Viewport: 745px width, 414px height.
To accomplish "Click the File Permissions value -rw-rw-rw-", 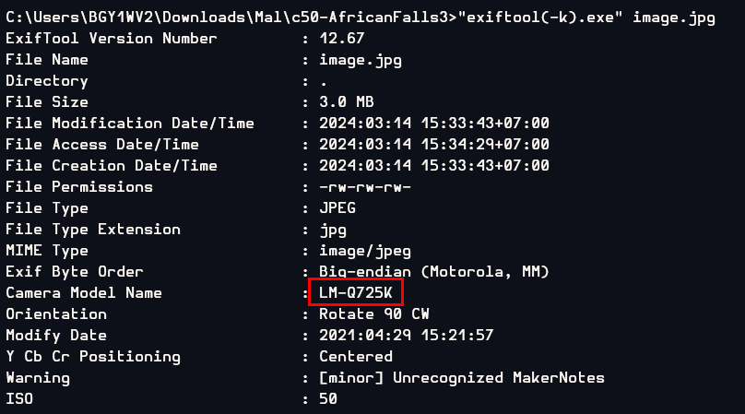I will (x=365, y=187).
